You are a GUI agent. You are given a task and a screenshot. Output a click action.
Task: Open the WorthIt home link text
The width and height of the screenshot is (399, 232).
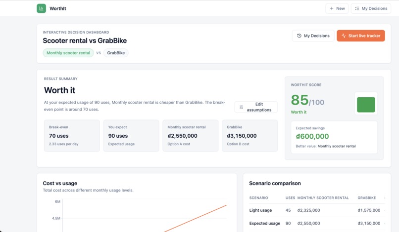[x=58, y=8]
